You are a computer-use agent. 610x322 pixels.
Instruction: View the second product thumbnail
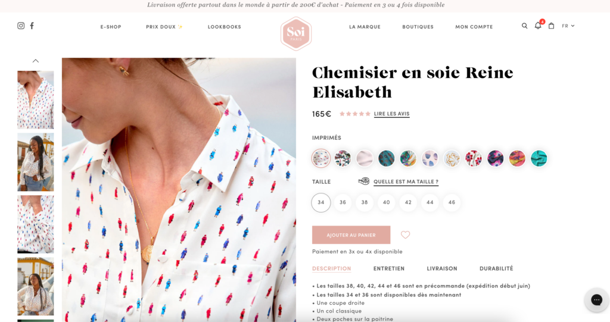coord(35,162)
